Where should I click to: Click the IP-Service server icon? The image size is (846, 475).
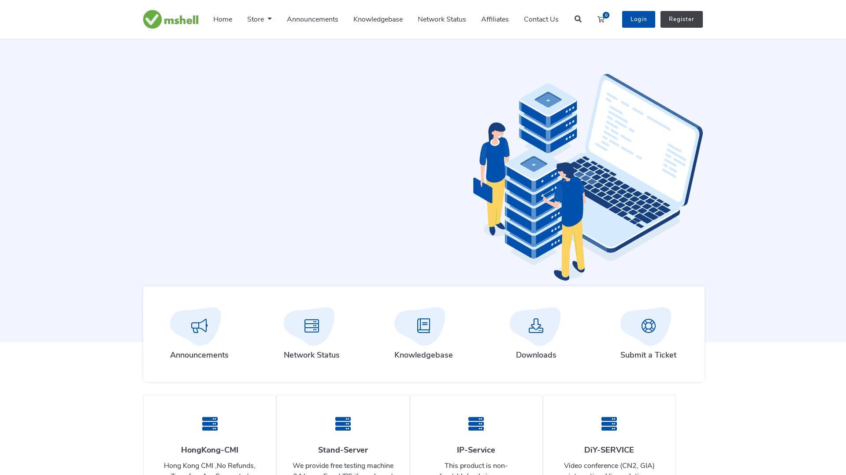click(x=476, y=424)
